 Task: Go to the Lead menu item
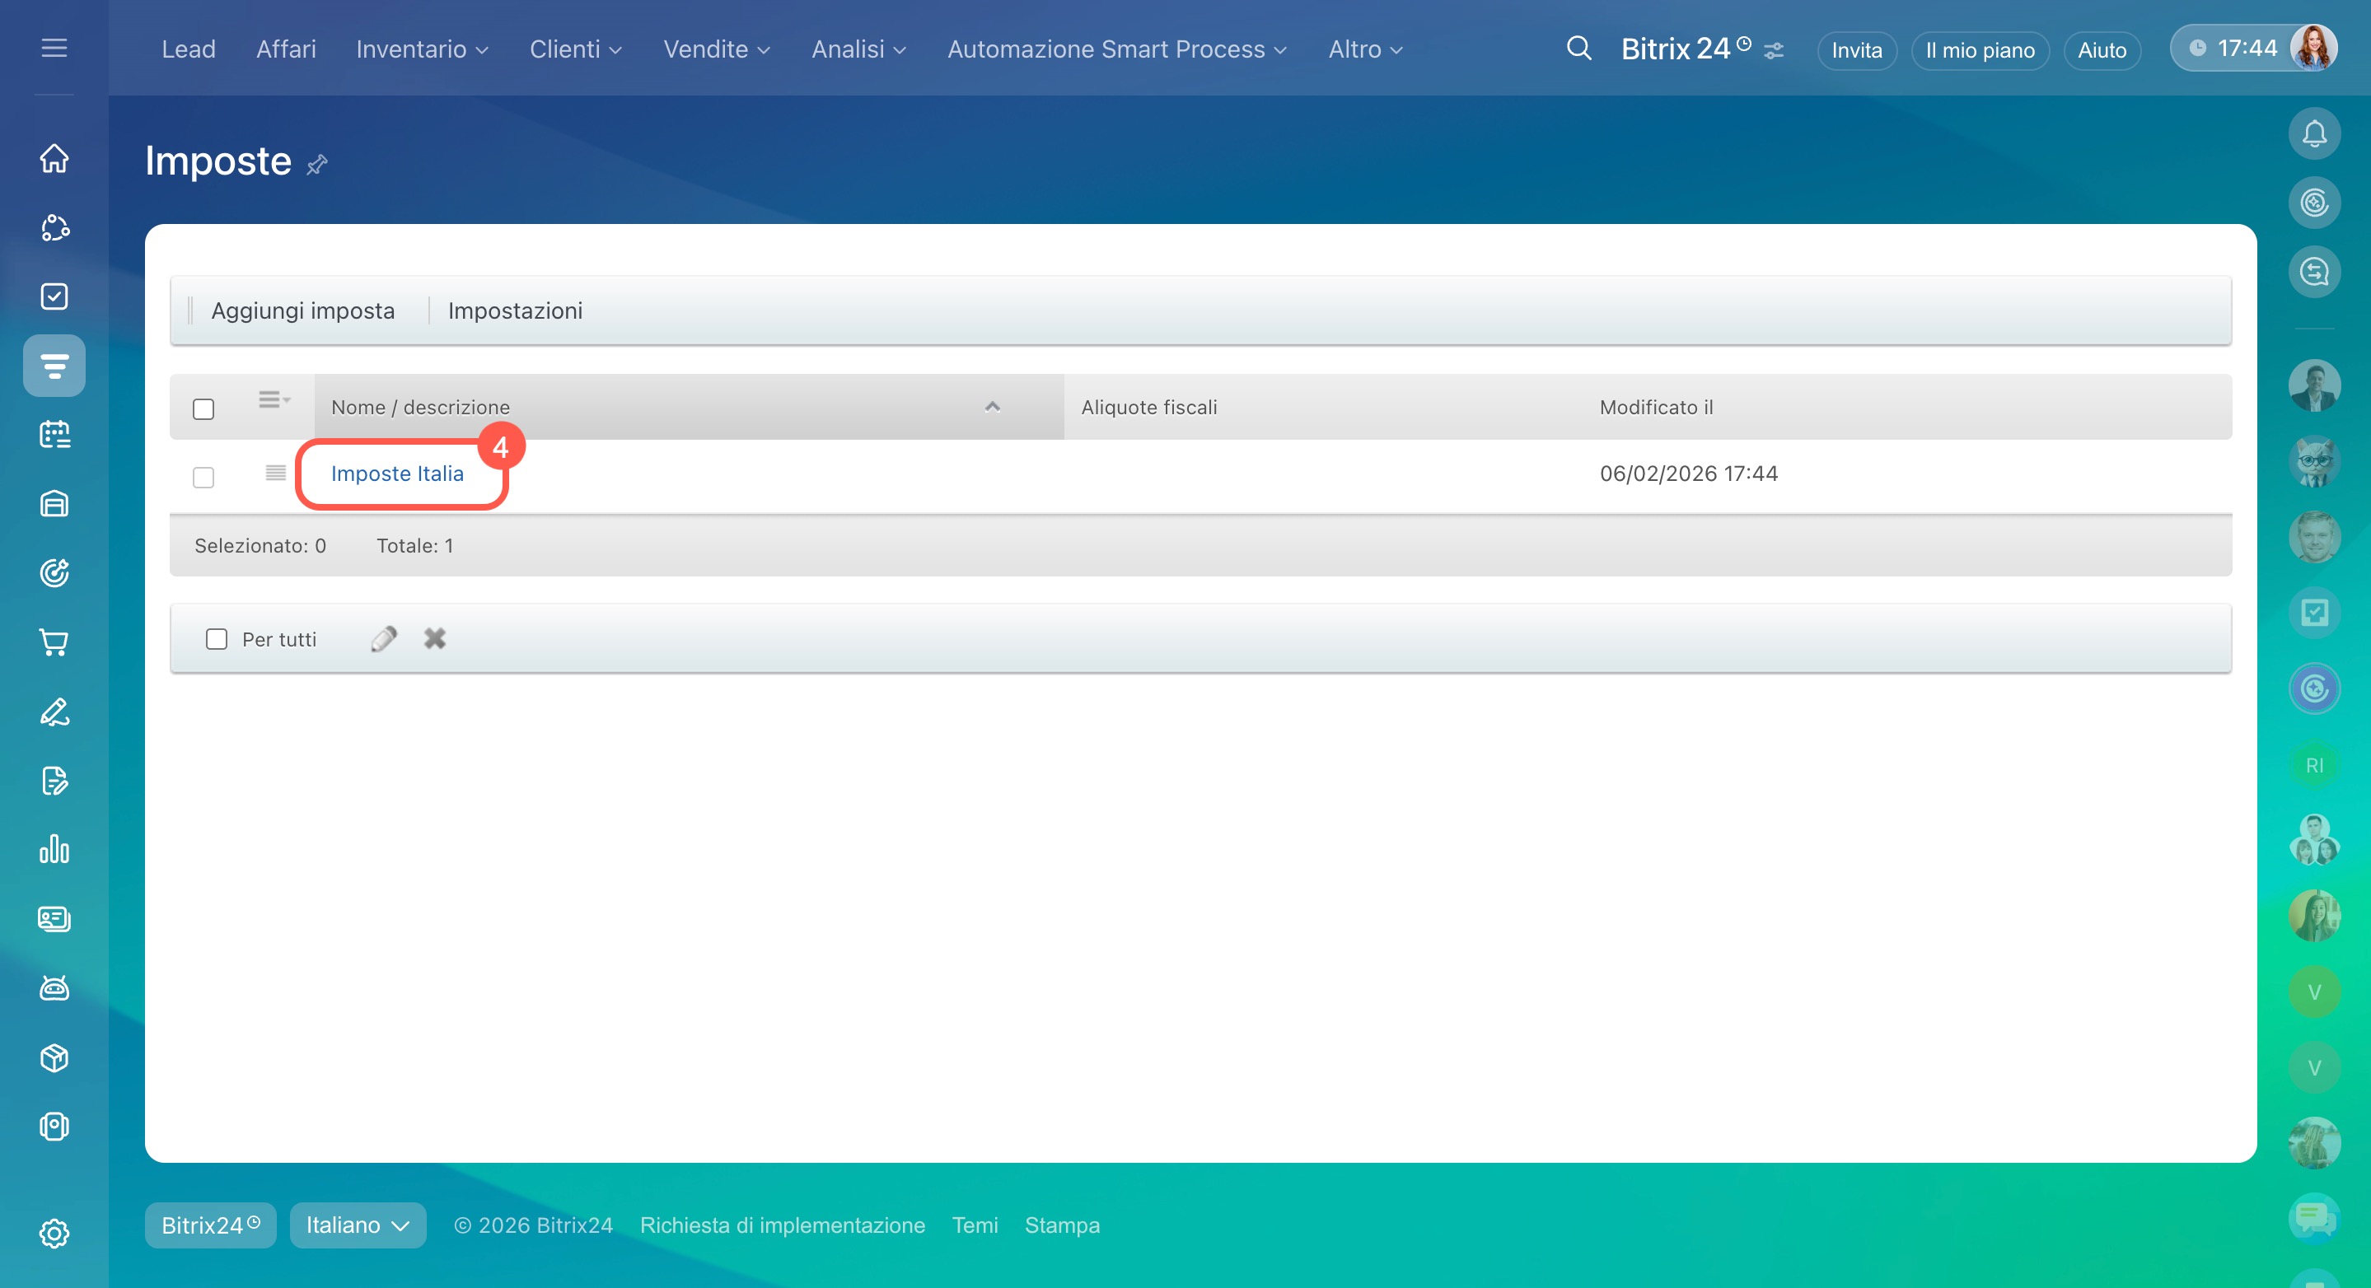(188, 49)
